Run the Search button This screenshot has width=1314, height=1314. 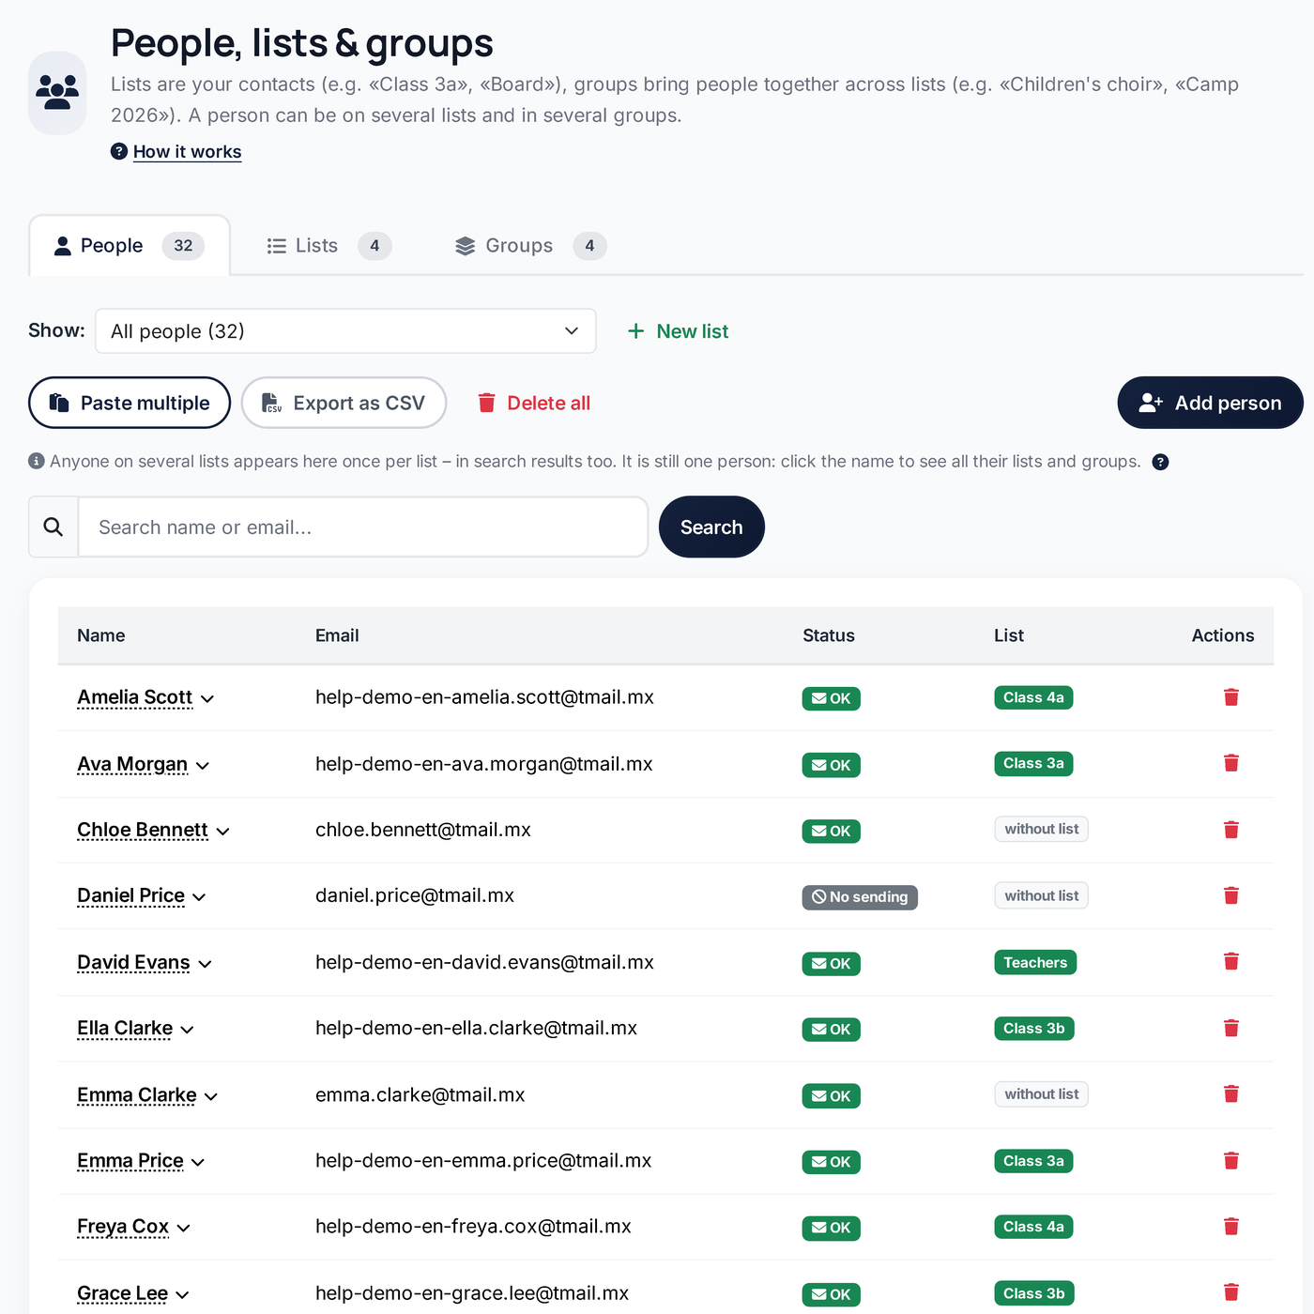coord(711,527)
